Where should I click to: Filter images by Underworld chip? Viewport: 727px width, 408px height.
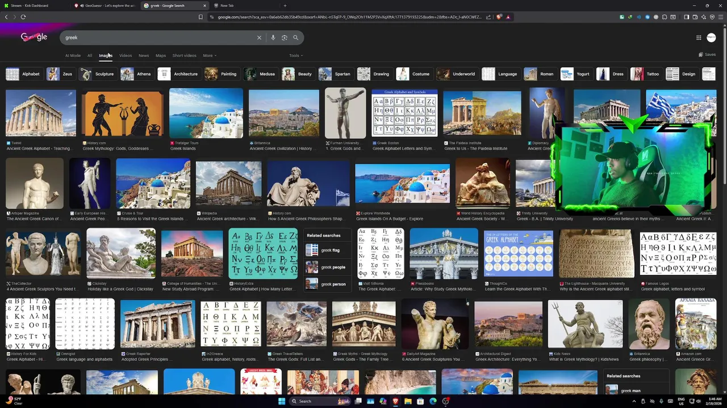457,74
